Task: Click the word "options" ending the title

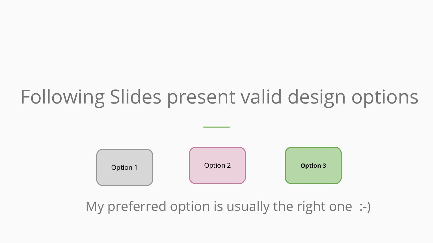Action: click(x=385, y=97)
